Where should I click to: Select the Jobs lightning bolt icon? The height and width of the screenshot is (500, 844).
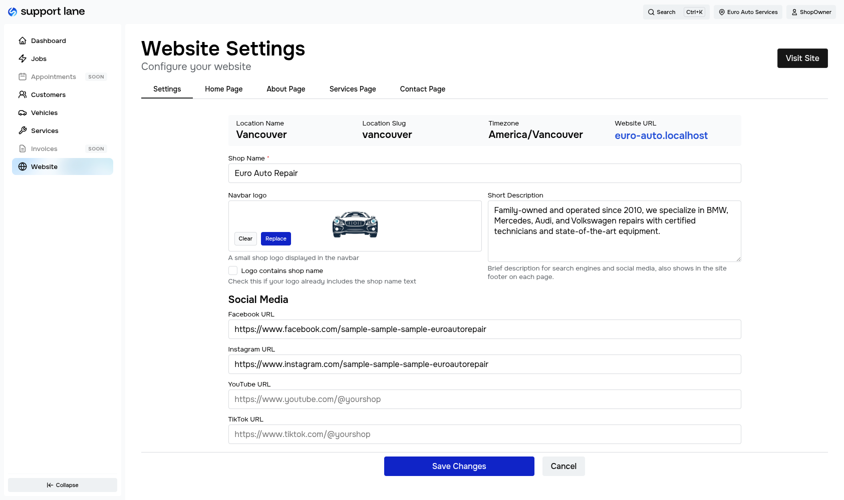[x=23, y=58]
